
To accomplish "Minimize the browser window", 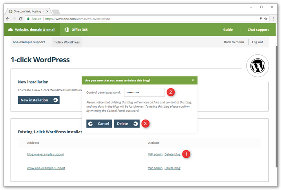I will click(251, 7).
